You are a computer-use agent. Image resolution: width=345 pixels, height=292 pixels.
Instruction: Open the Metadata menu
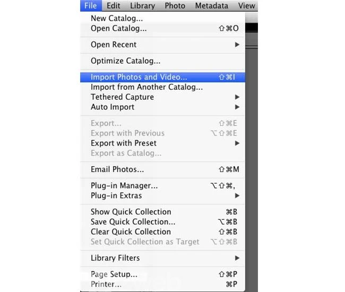click(211, 6)
